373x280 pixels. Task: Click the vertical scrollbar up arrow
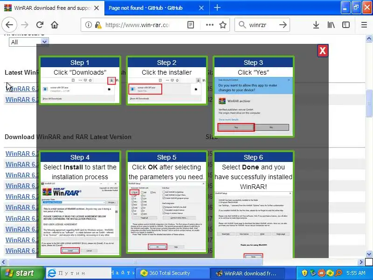click(369, 38)
